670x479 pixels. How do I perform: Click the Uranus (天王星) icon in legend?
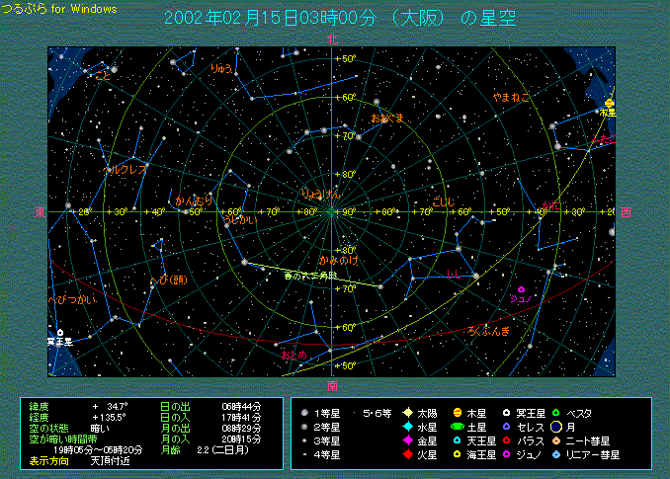(457, 440)
